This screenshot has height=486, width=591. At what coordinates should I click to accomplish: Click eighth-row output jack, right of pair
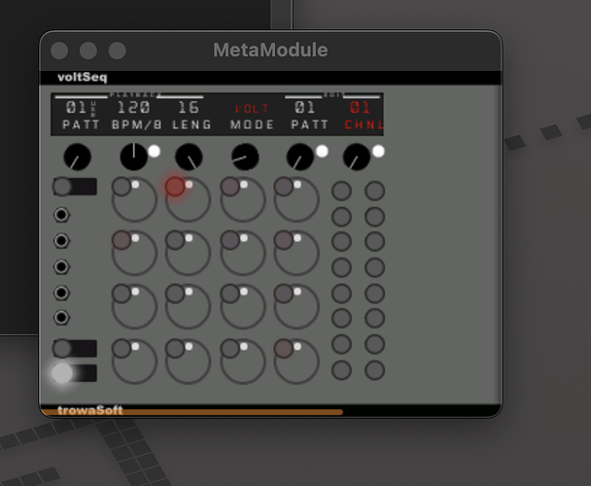374,370
